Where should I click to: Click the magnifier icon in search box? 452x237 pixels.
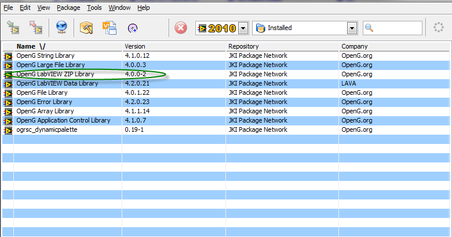(369, 28)
